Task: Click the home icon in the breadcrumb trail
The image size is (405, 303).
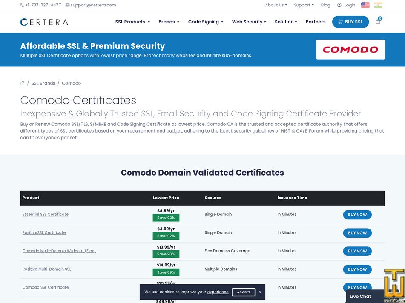Action: pyautogui.click(x=22, y=83)
